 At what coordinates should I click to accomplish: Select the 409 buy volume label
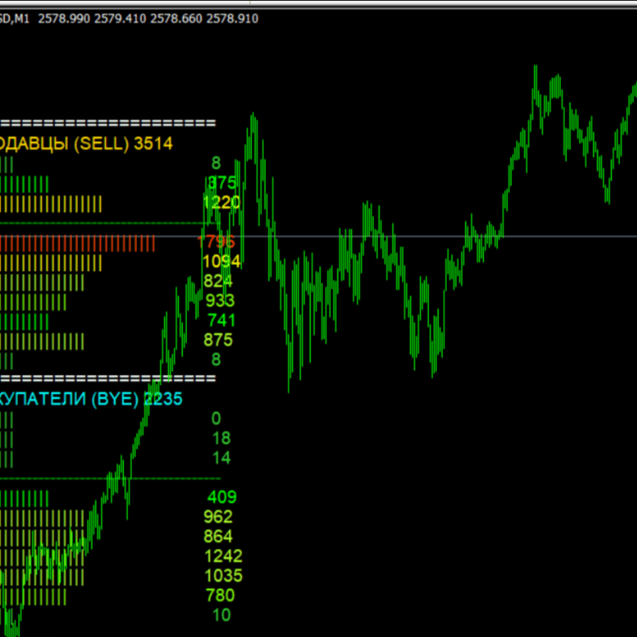[222, 497]
